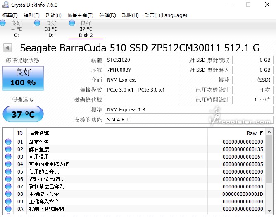Click the 已用時間總計 value 0 小時
The height and width of the screenshot is (217, 276).
(x=253, y=100)
